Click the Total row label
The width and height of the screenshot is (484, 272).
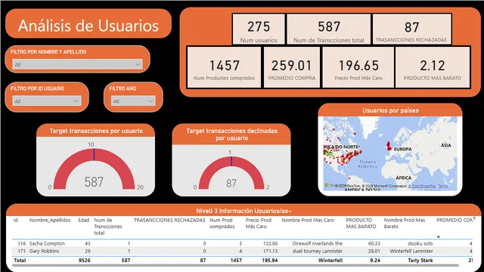20,260
